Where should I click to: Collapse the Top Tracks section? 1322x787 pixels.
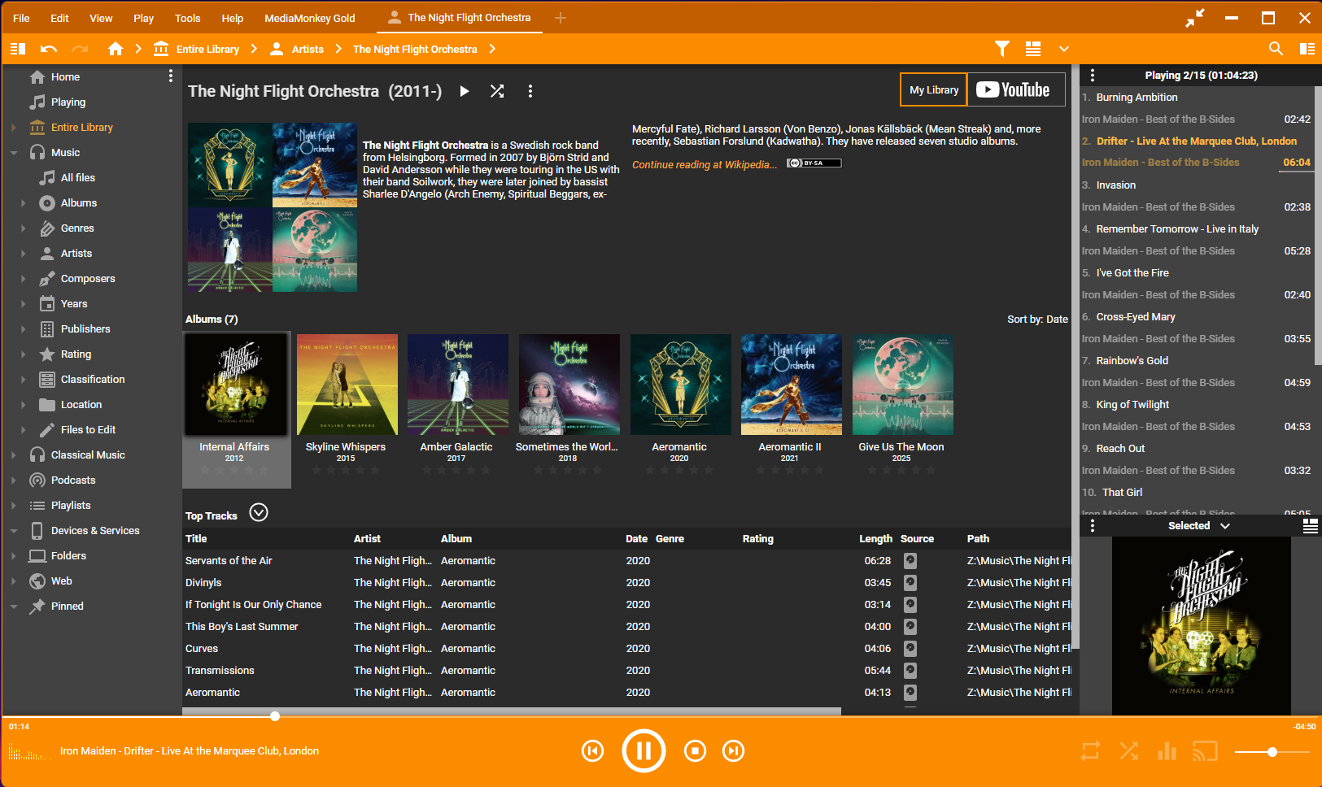pos(259,512)
